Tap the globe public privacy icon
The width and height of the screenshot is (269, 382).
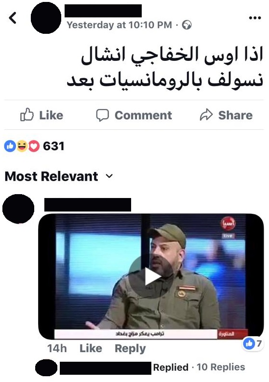[187, 25]
